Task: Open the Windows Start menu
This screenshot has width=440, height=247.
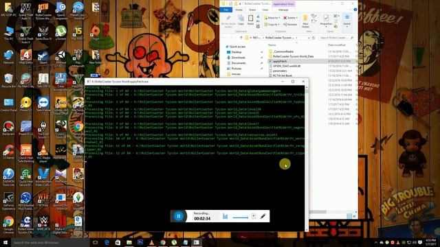Action: coord(5,242)
